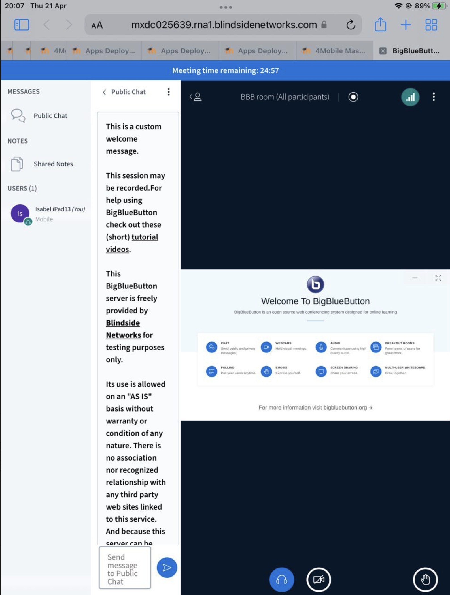Viewport: 450px width, 595px height.
Task: Open meeting options three-dot menu
Action: point(434,97)
